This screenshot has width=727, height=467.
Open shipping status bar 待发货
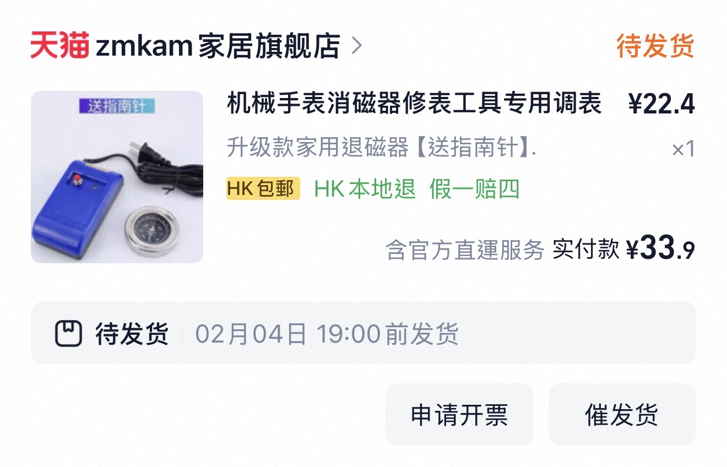[363, 333]
